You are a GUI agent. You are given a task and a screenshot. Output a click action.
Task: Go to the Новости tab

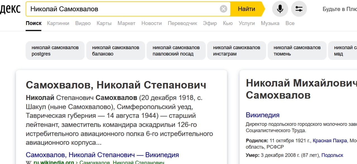click(151, 23)
